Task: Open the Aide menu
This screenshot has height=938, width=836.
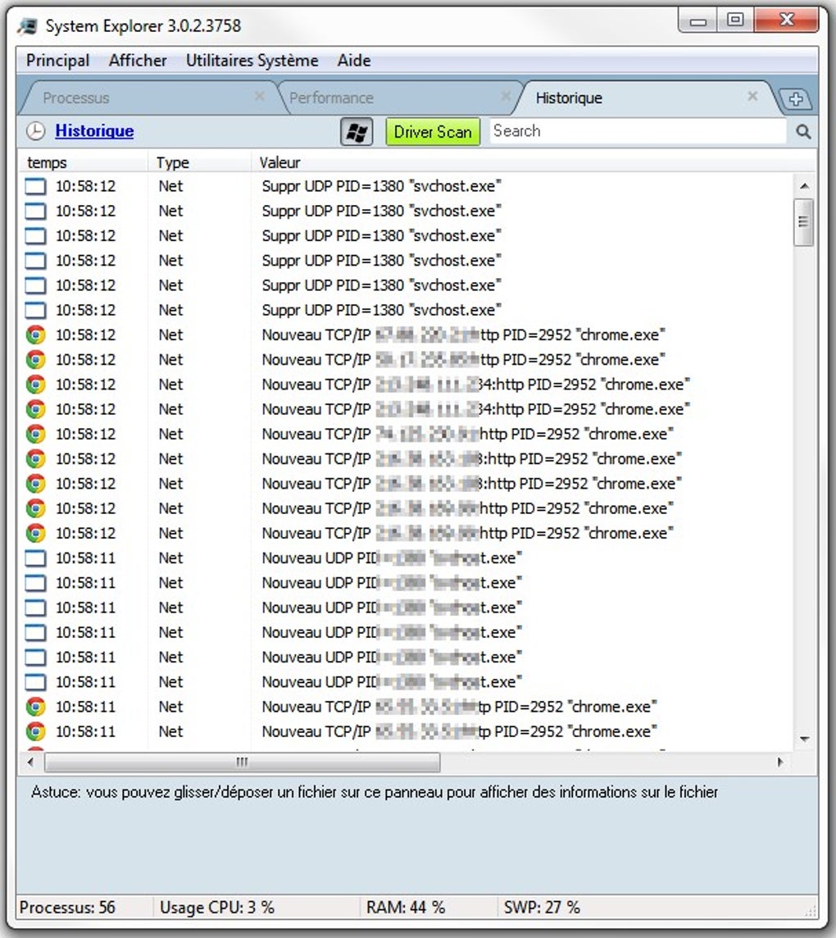Action: pos(353,60)
